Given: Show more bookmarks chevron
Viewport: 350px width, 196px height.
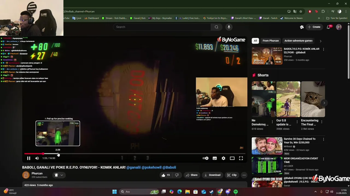Looking at the screenshot, I should (x=319, y=18).
